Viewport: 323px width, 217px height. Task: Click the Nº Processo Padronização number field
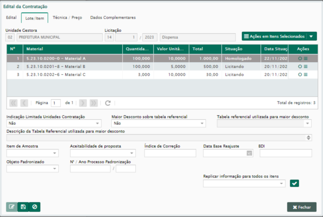(x=90, y=168)
